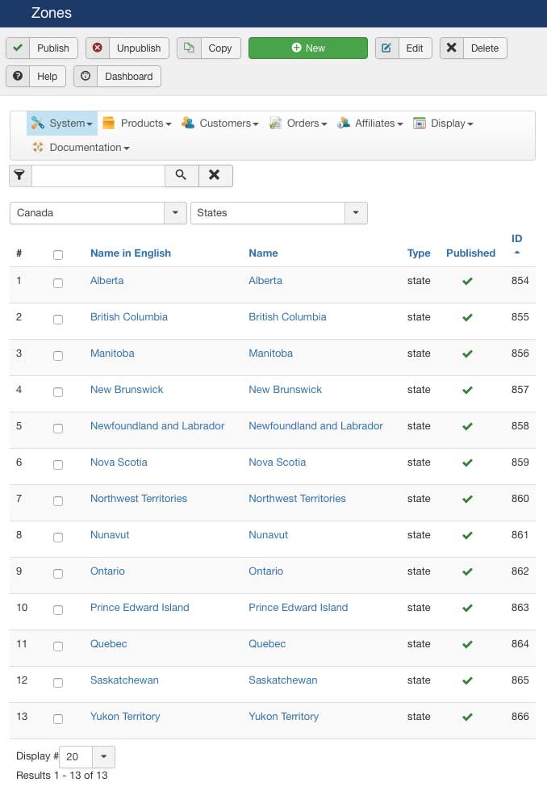547x795 pixels.
Task: Click the green published checkmark for Alberta
Action: click(x=467, y=282)
